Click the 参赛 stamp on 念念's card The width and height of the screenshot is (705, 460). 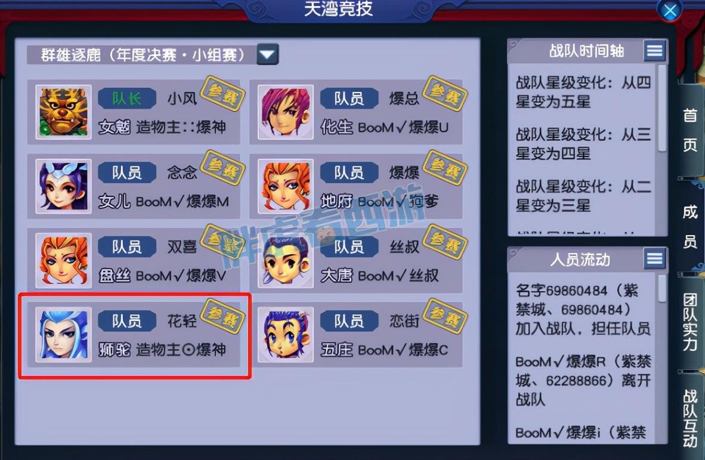(222, 168)
